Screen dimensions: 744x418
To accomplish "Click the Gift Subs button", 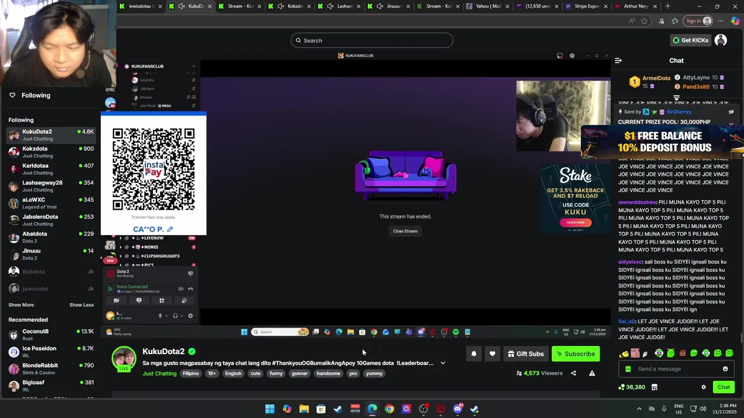I will point(525,354).
